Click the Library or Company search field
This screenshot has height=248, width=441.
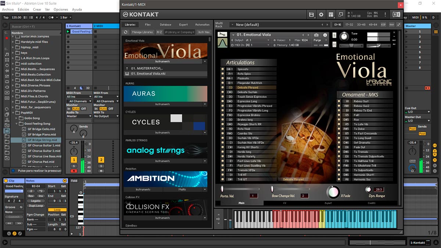click(x=180, y=32)
